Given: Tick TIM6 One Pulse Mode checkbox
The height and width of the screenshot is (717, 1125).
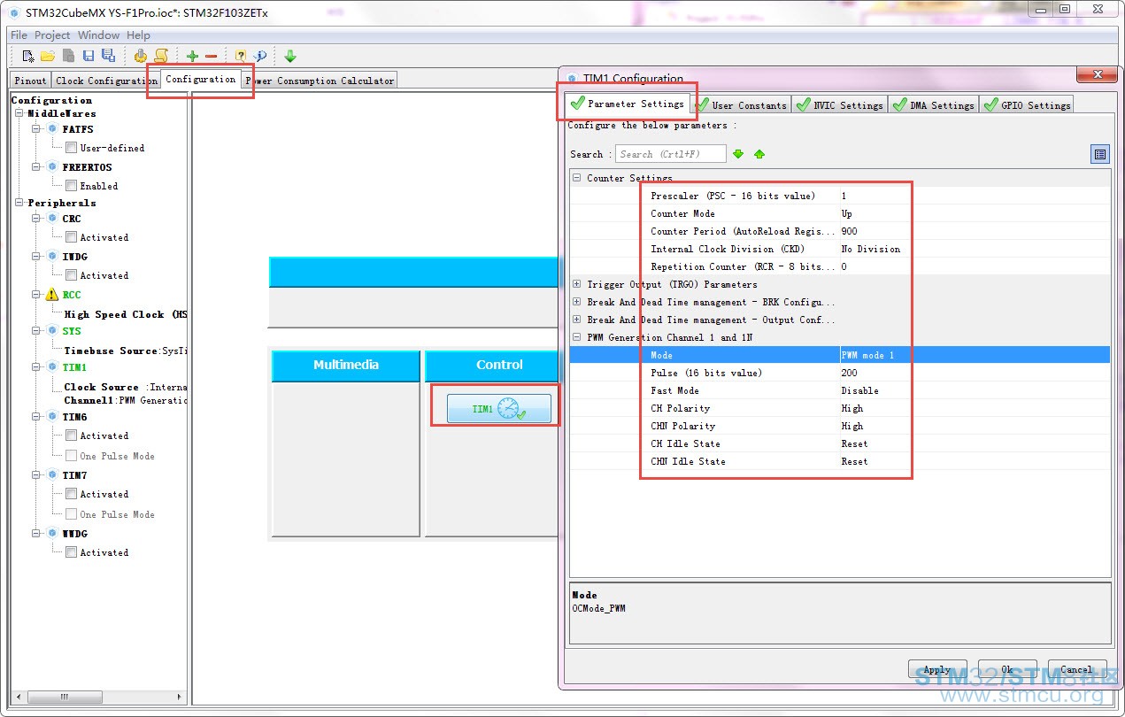Looking at the screenshot, I should coord(71,456).
